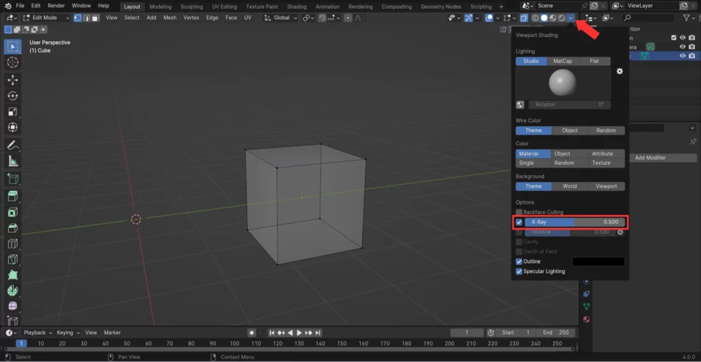701x362 pixels.
Task: Switch to rendered viewport shading
Action: (561, 18)
